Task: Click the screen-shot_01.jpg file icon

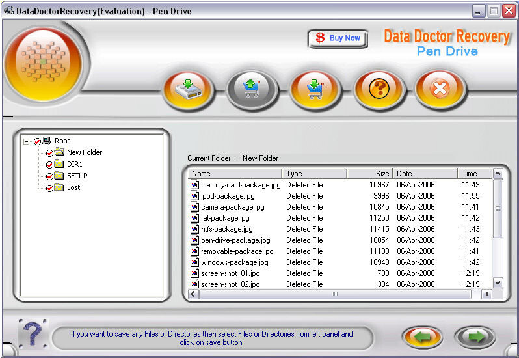Action: [195, 273]
